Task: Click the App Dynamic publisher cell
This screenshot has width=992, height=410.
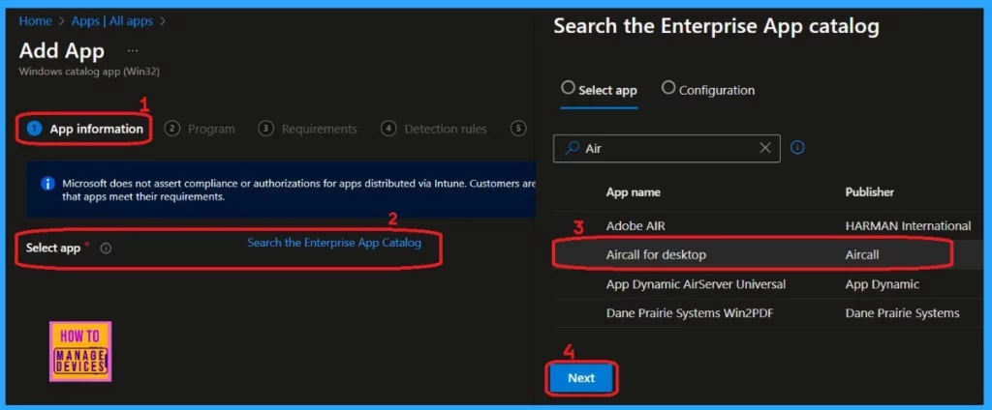Action: click(882, 284)
